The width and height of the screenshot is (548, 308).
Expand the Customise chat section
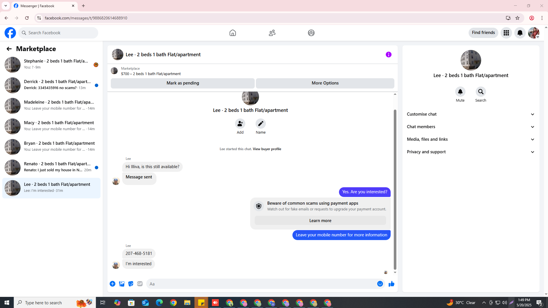tap(471, 114)
